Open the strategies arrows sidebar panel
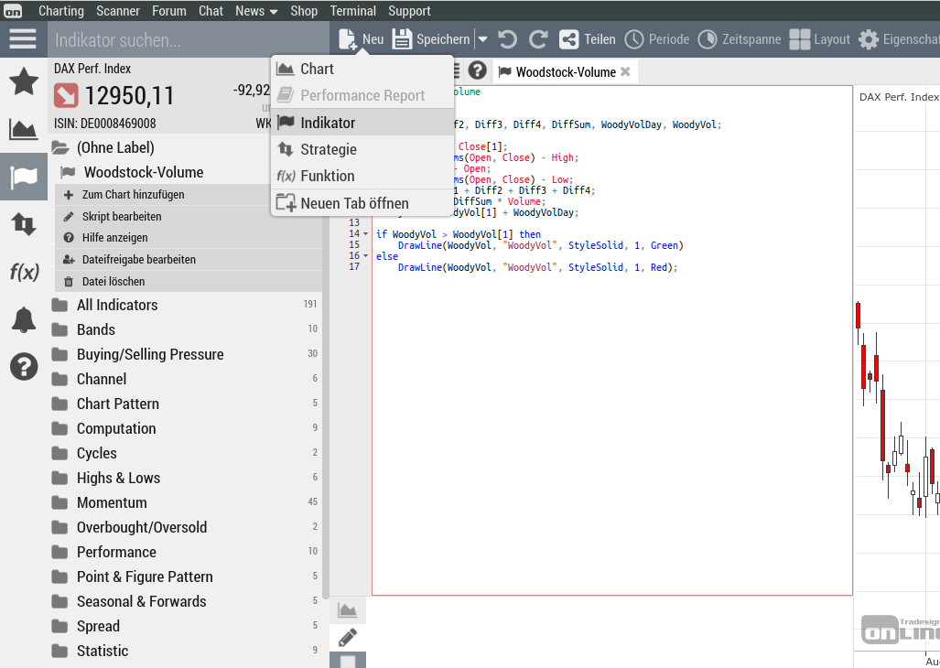This screenshot has height=668, width=940. tap(24, 224)
